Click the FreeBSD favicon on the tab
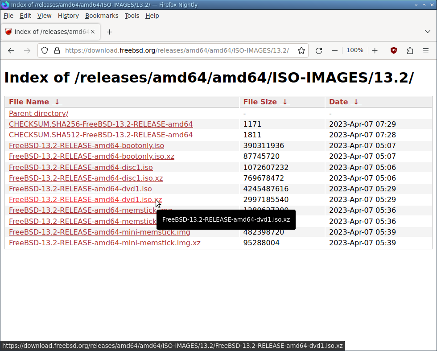 click(8, 32)
